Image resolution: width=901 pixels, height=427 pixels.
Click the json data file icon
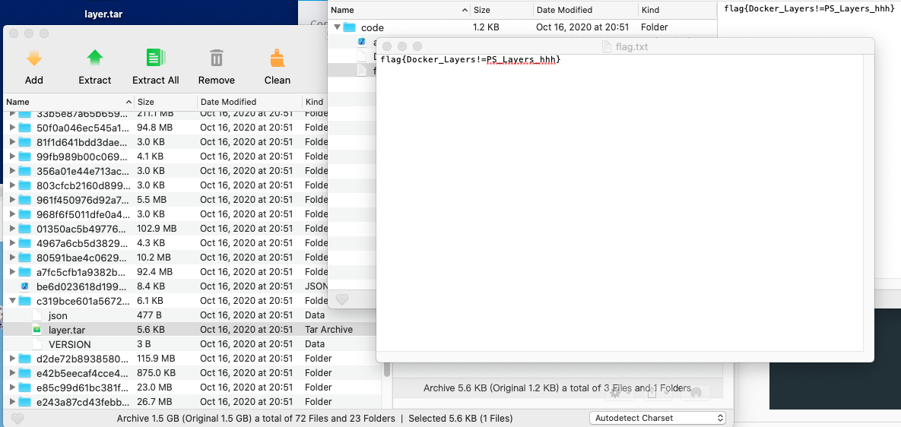(36, 315)
